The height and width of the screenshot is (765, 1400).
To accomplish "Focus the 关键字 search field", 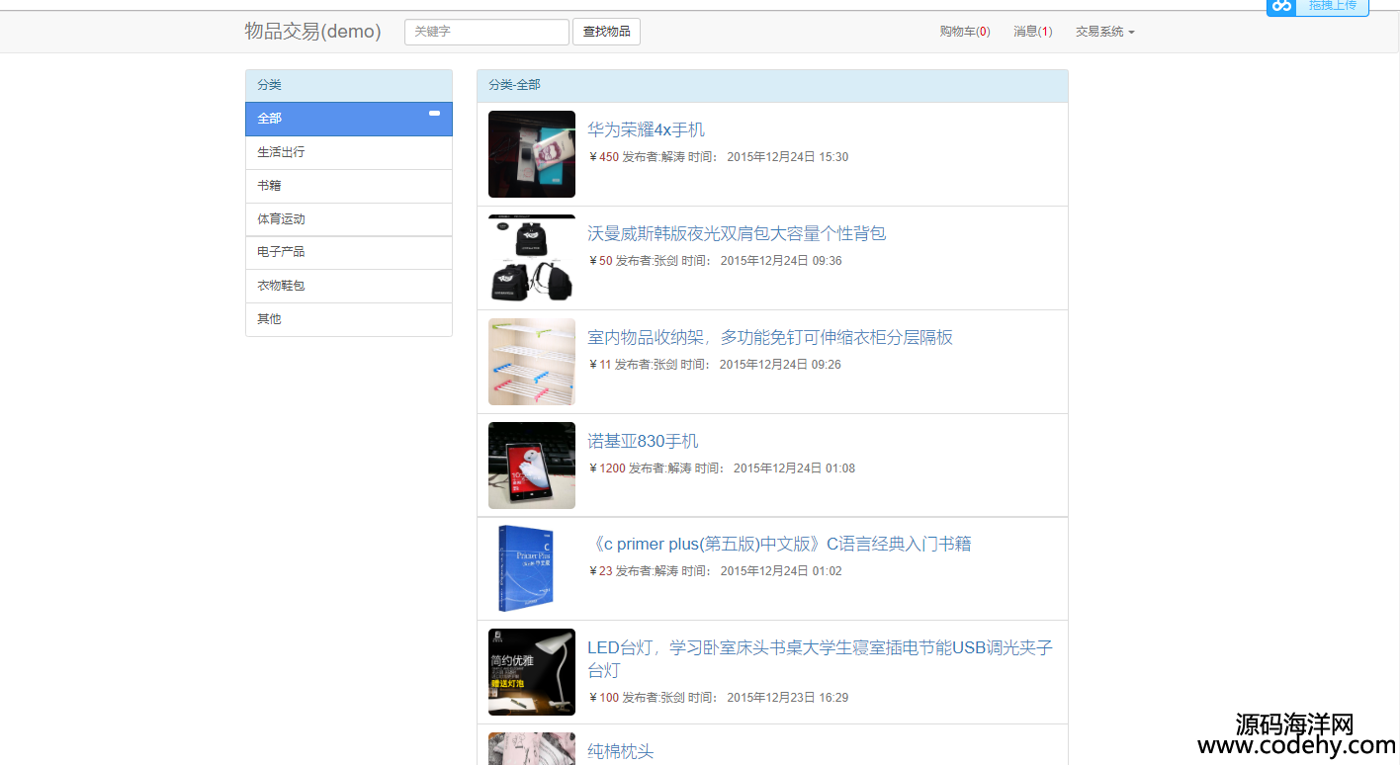I will (486, 32).
